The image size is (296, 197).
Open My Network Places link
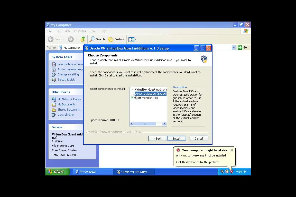[69, 99]
